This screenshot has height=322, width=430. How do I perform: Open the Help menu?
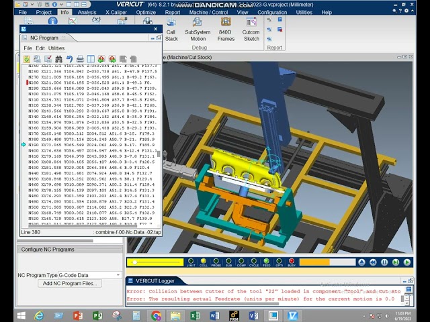(x=327, y=12)
